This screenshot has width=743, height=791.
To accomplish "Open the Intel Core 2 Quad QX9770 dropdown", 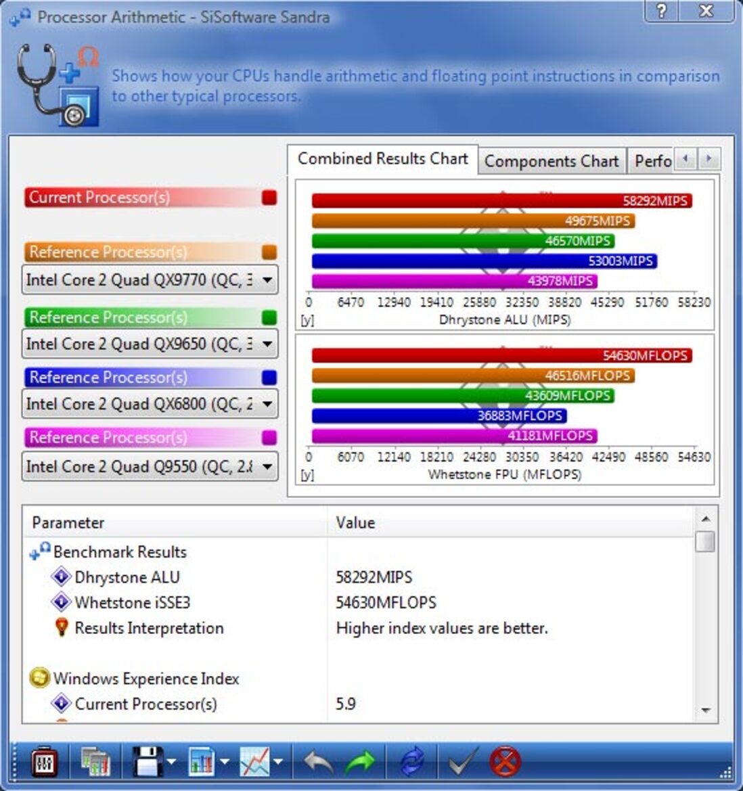I will pos(150,279).
